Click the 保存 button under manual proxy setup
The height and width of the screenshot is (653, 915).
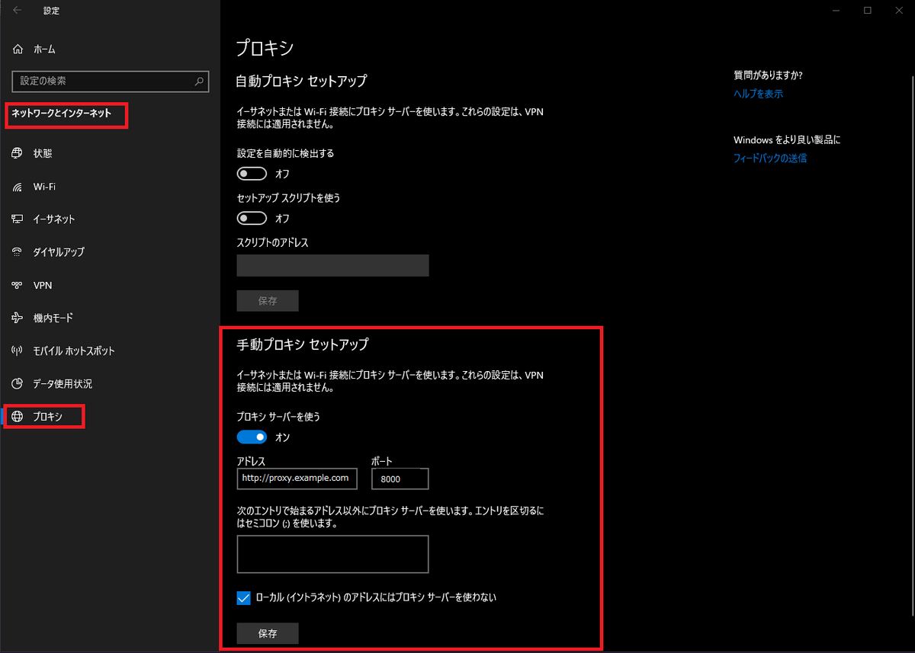pos(268,633)
